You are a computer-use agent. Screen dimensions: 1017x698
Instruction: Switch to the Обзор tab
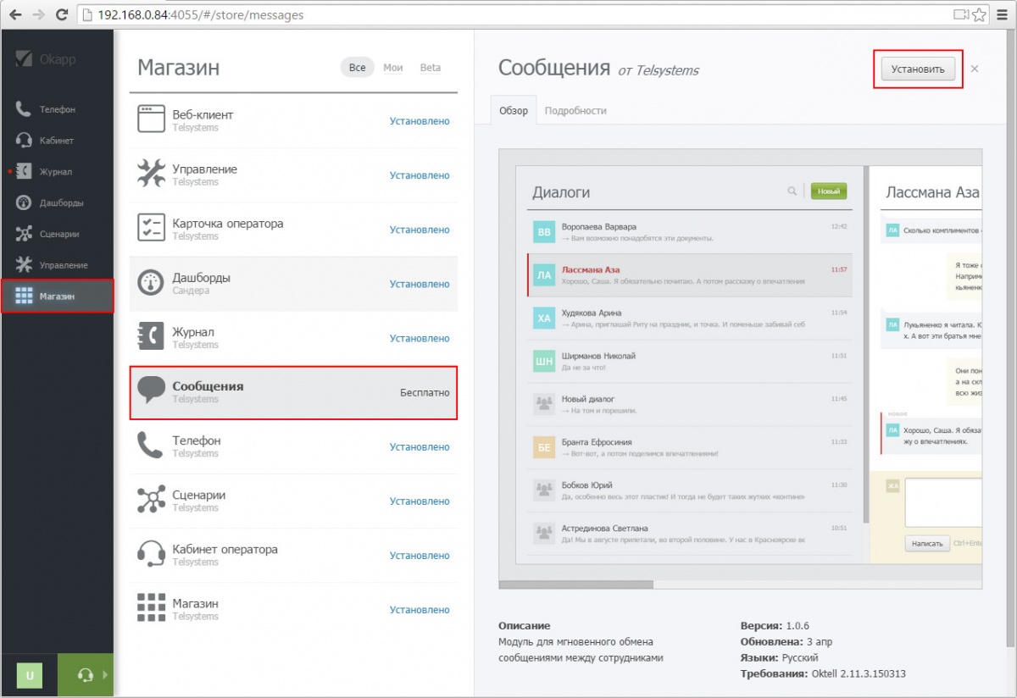tap(514, 111)
